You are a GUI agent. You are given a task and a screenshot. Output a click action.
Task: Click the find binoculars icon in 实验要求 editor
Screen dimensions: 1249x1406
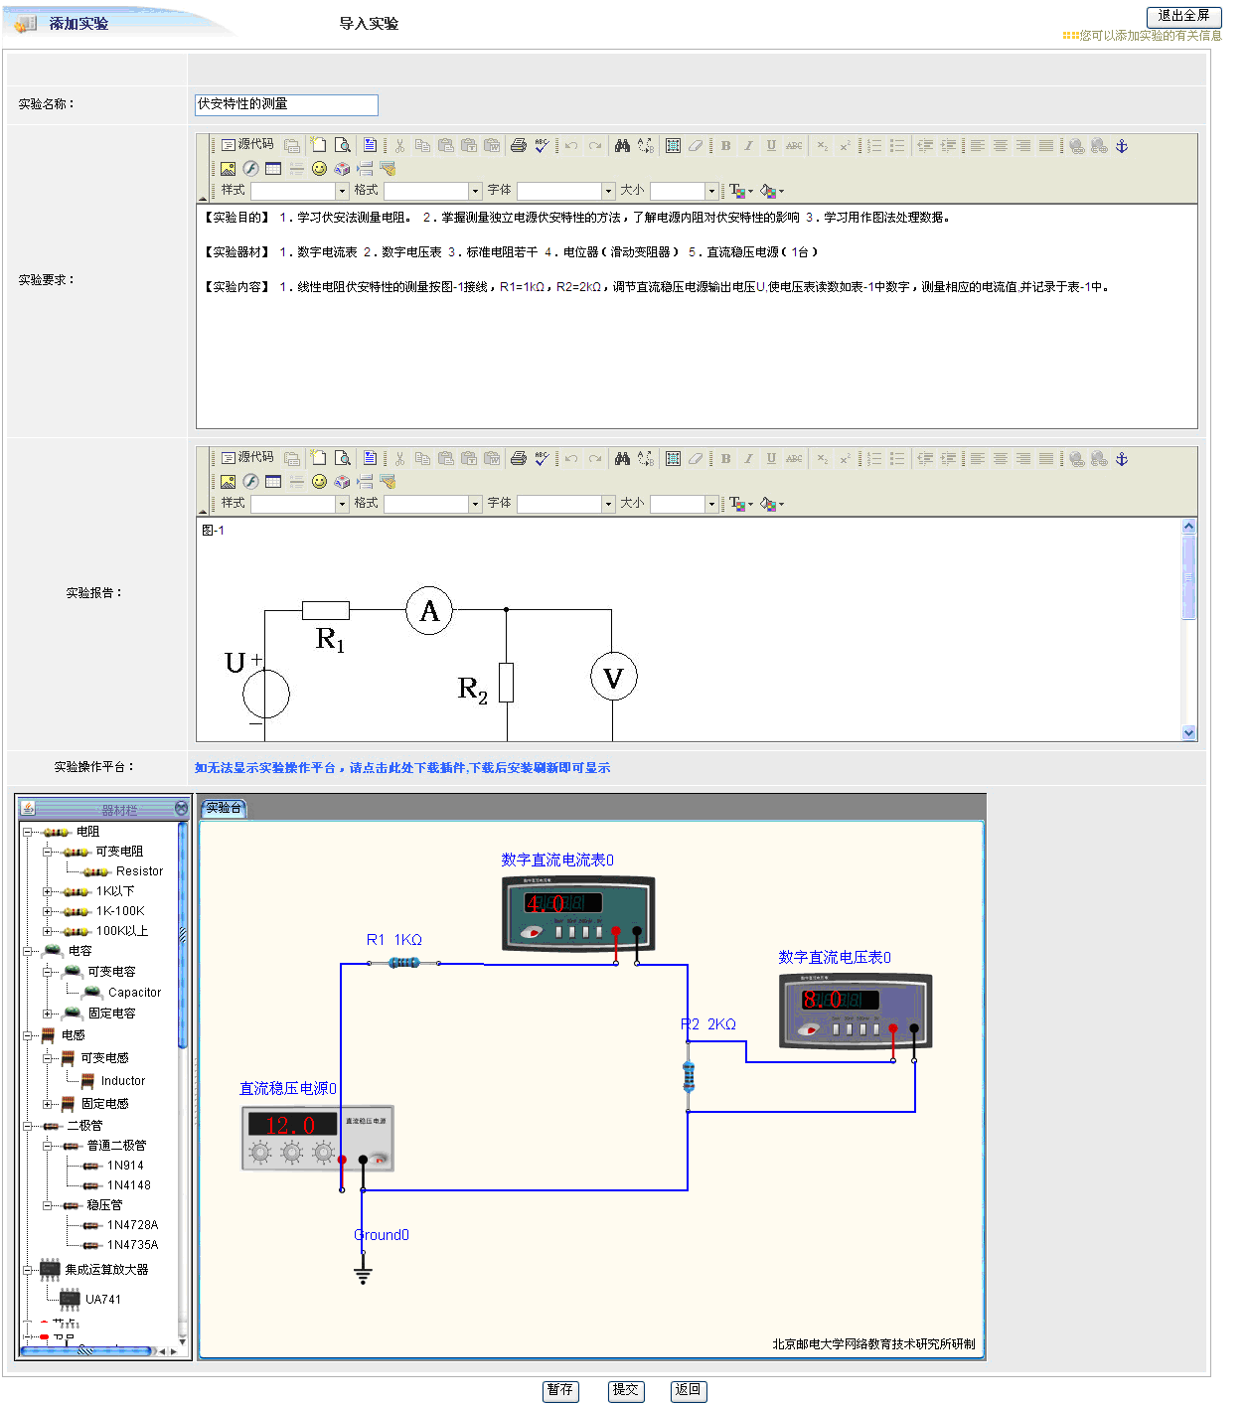[x=622, y=146]
